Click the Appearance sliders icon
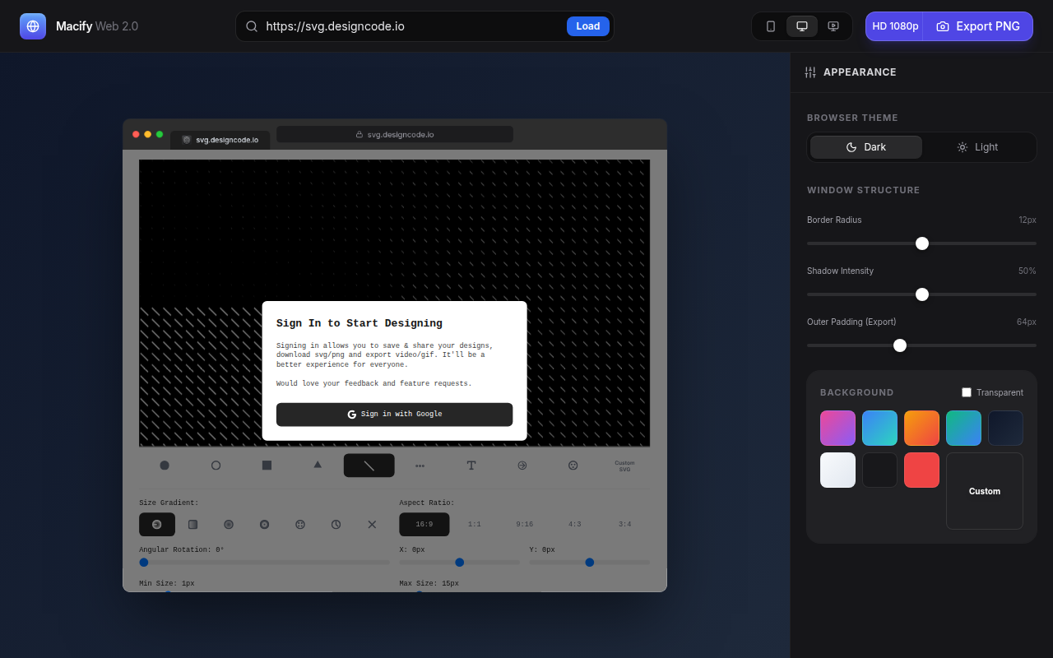1053x658 pixels. click(810, 72)
